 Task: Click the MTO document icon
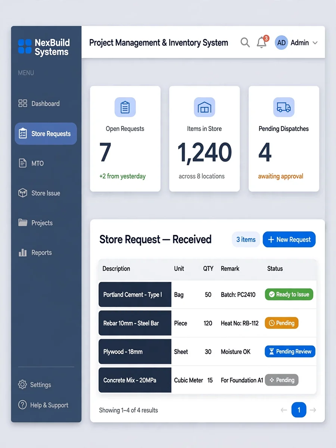point(23,163)
